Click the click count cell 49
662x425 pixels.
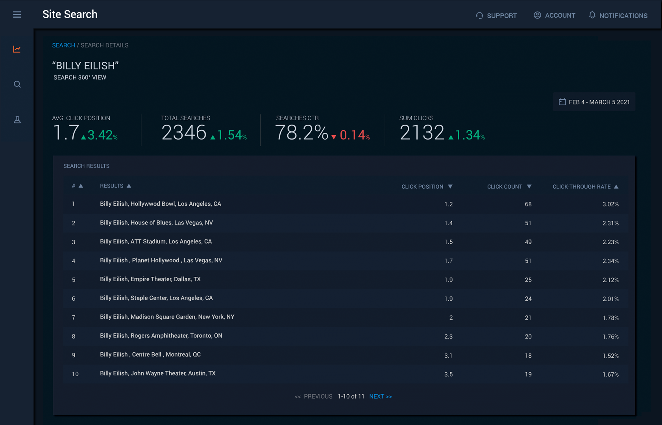(528, 242)
